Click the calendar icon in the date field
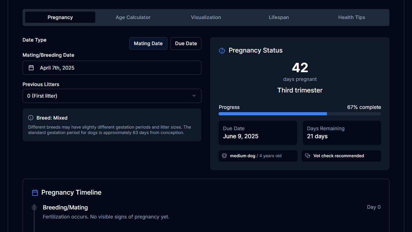 click(x=31, y=68)
